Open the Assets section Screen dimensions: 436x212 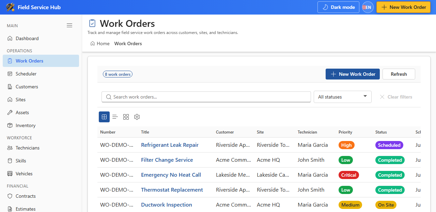coord(41,112)
